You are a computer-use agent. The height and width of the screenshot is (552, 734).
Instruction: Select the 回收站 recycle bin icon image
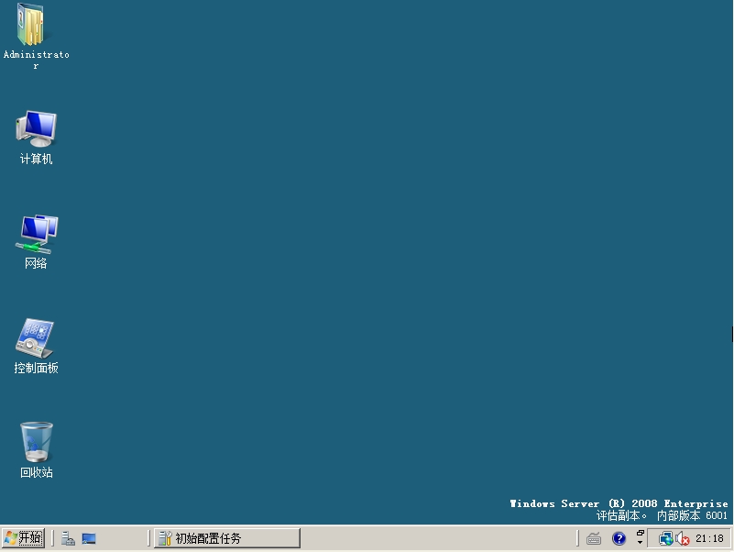tap(36, 443)
